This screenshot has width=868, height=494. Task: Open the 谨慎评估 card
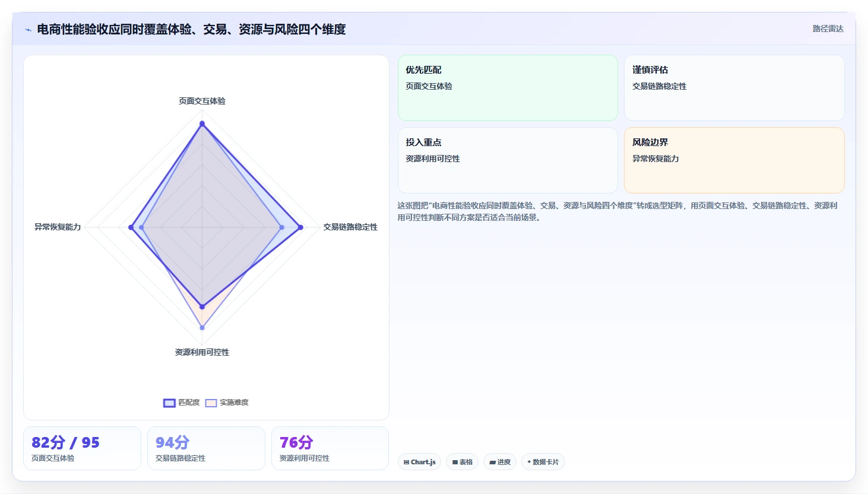[734, 88]
